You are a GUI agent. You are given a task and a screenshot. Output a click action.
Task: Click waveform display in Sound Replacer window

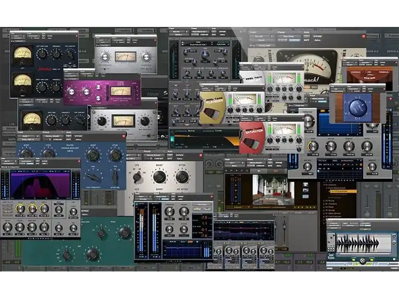pos(363,243)
